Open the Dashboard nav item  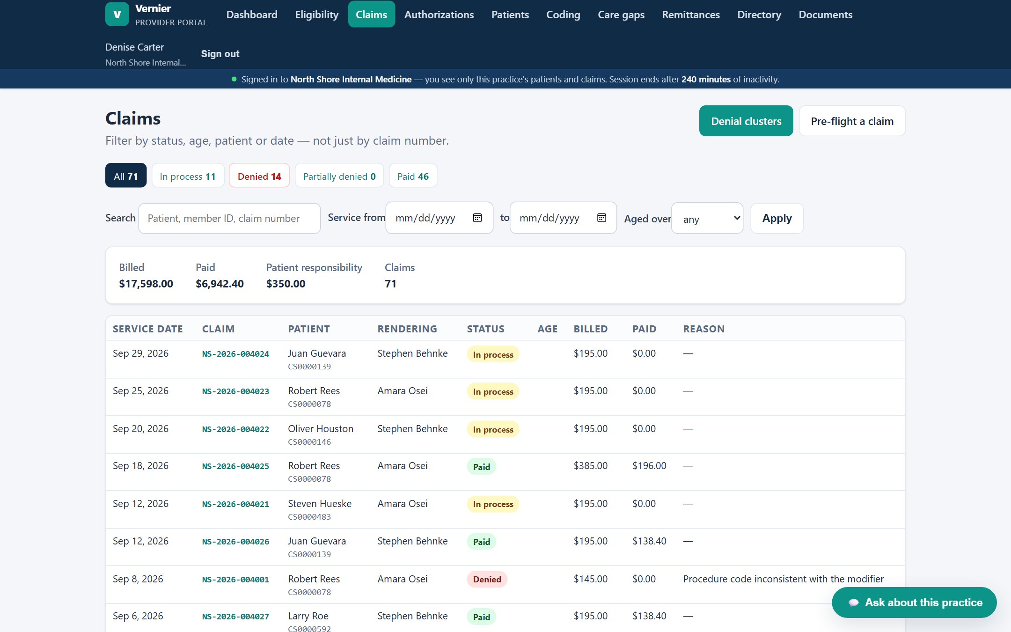click(252, 15)
